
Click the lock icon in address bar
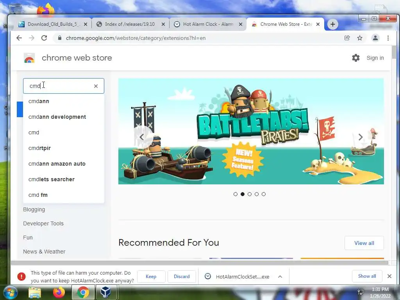tap(60, 38)
